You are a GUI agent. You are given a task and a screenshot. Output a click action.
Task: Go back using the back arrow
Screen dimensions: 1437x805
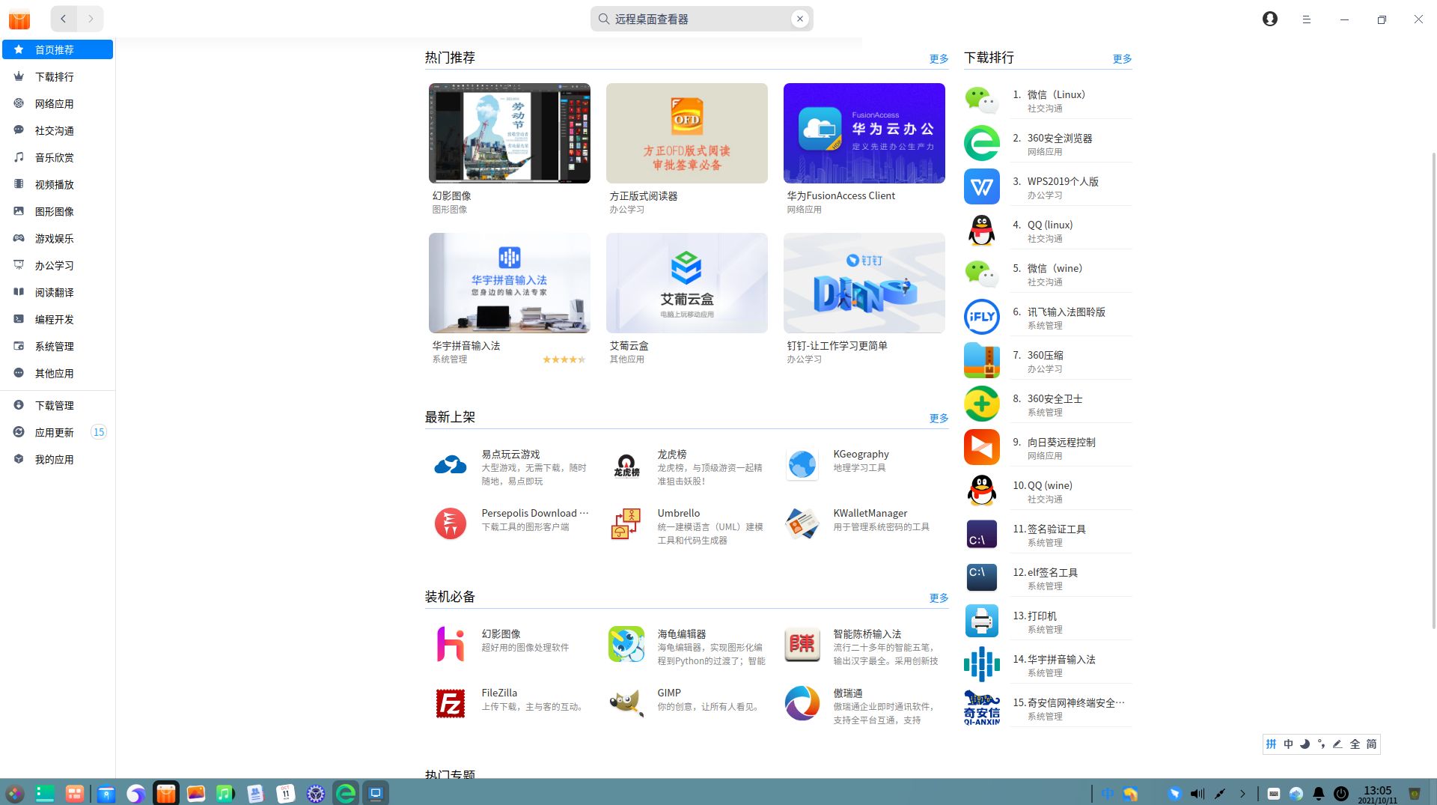click(x=64, y=19)
